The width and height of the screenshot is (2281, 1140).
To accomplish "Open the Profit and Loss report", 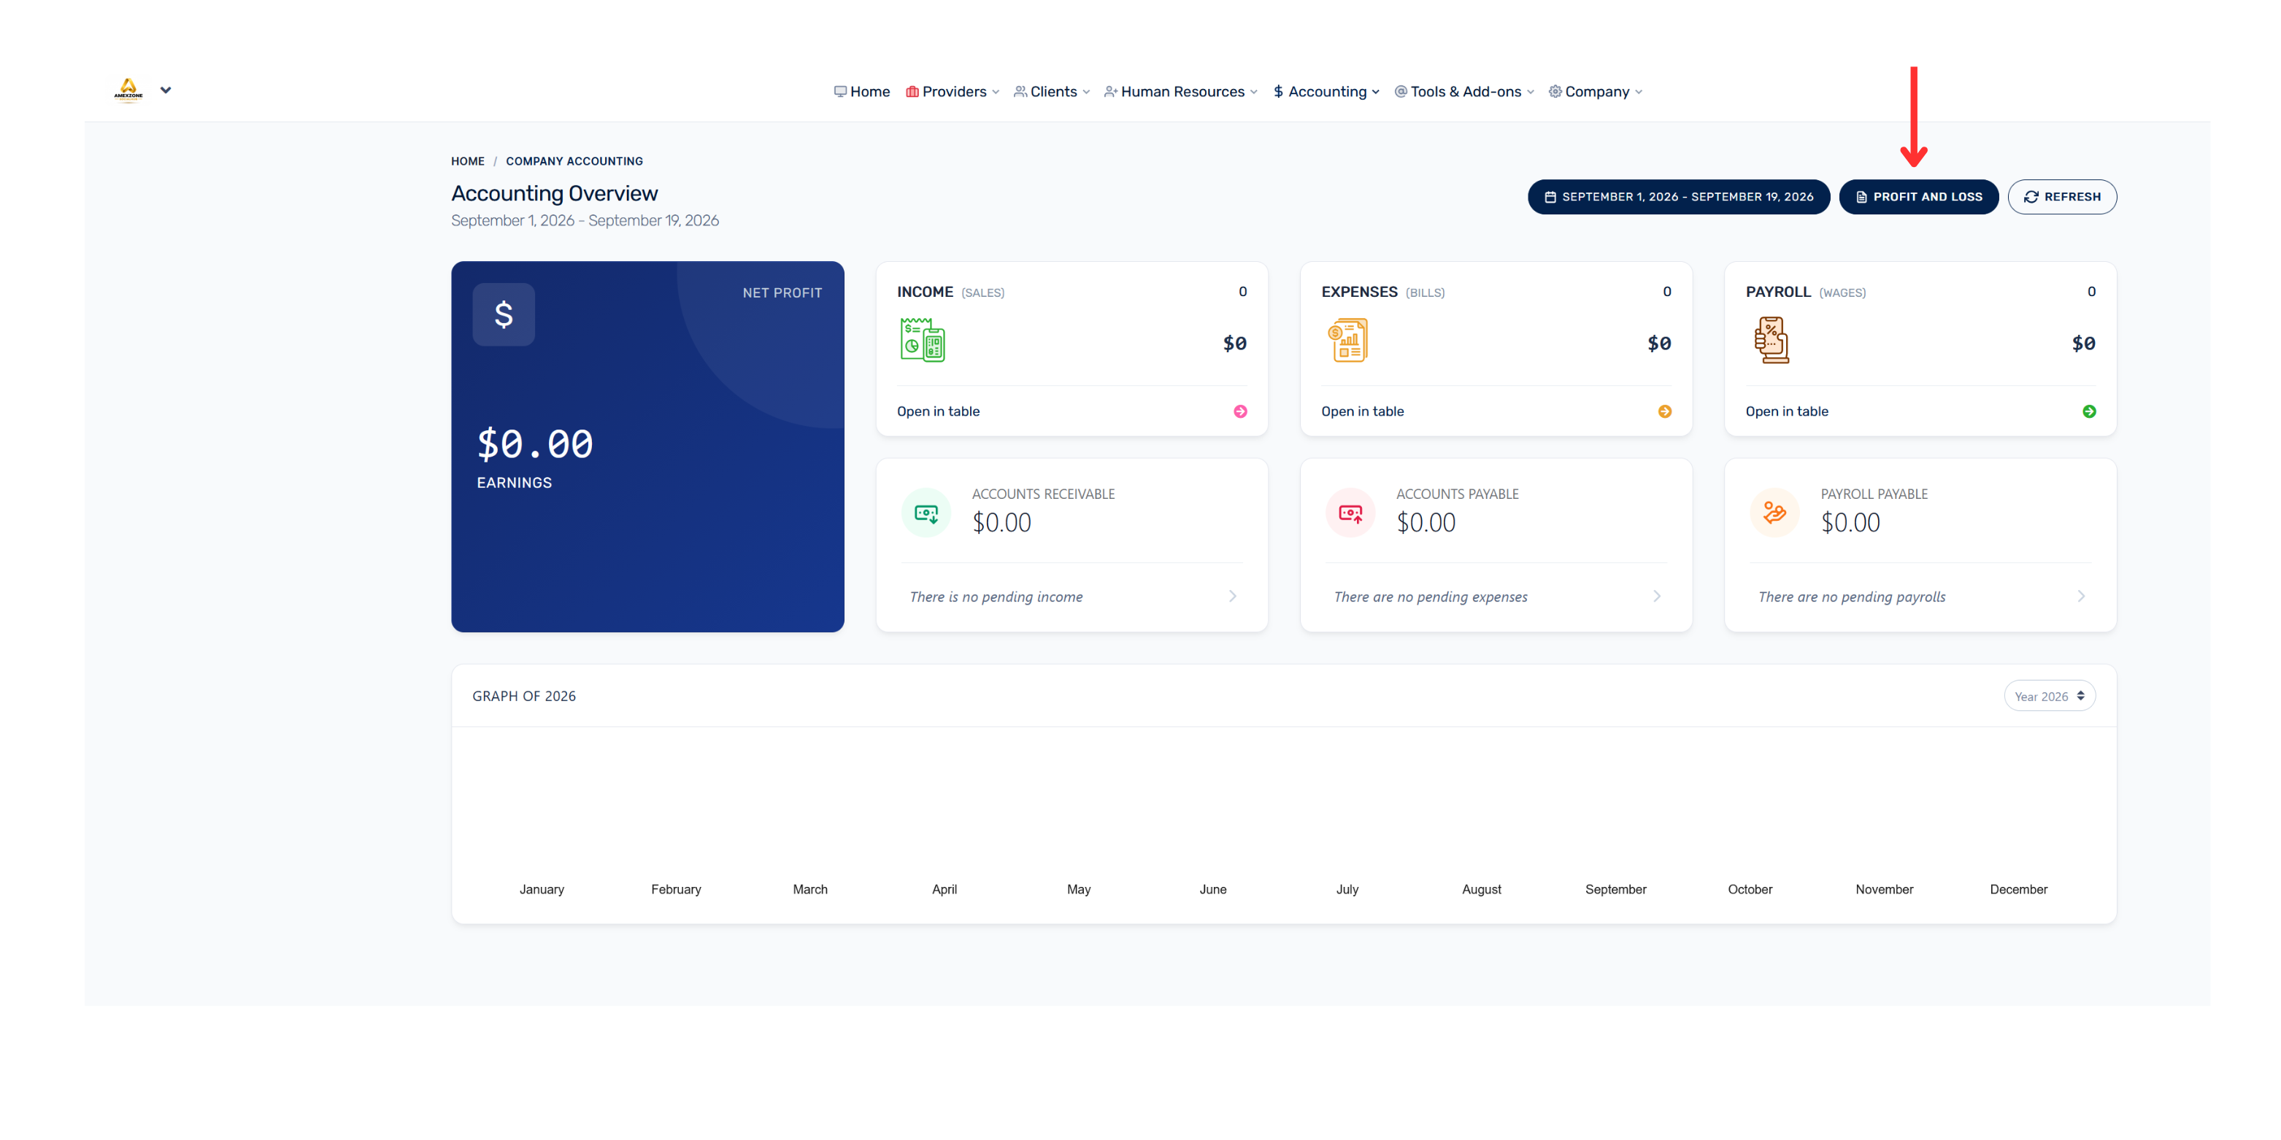I will pos(1918,196).
